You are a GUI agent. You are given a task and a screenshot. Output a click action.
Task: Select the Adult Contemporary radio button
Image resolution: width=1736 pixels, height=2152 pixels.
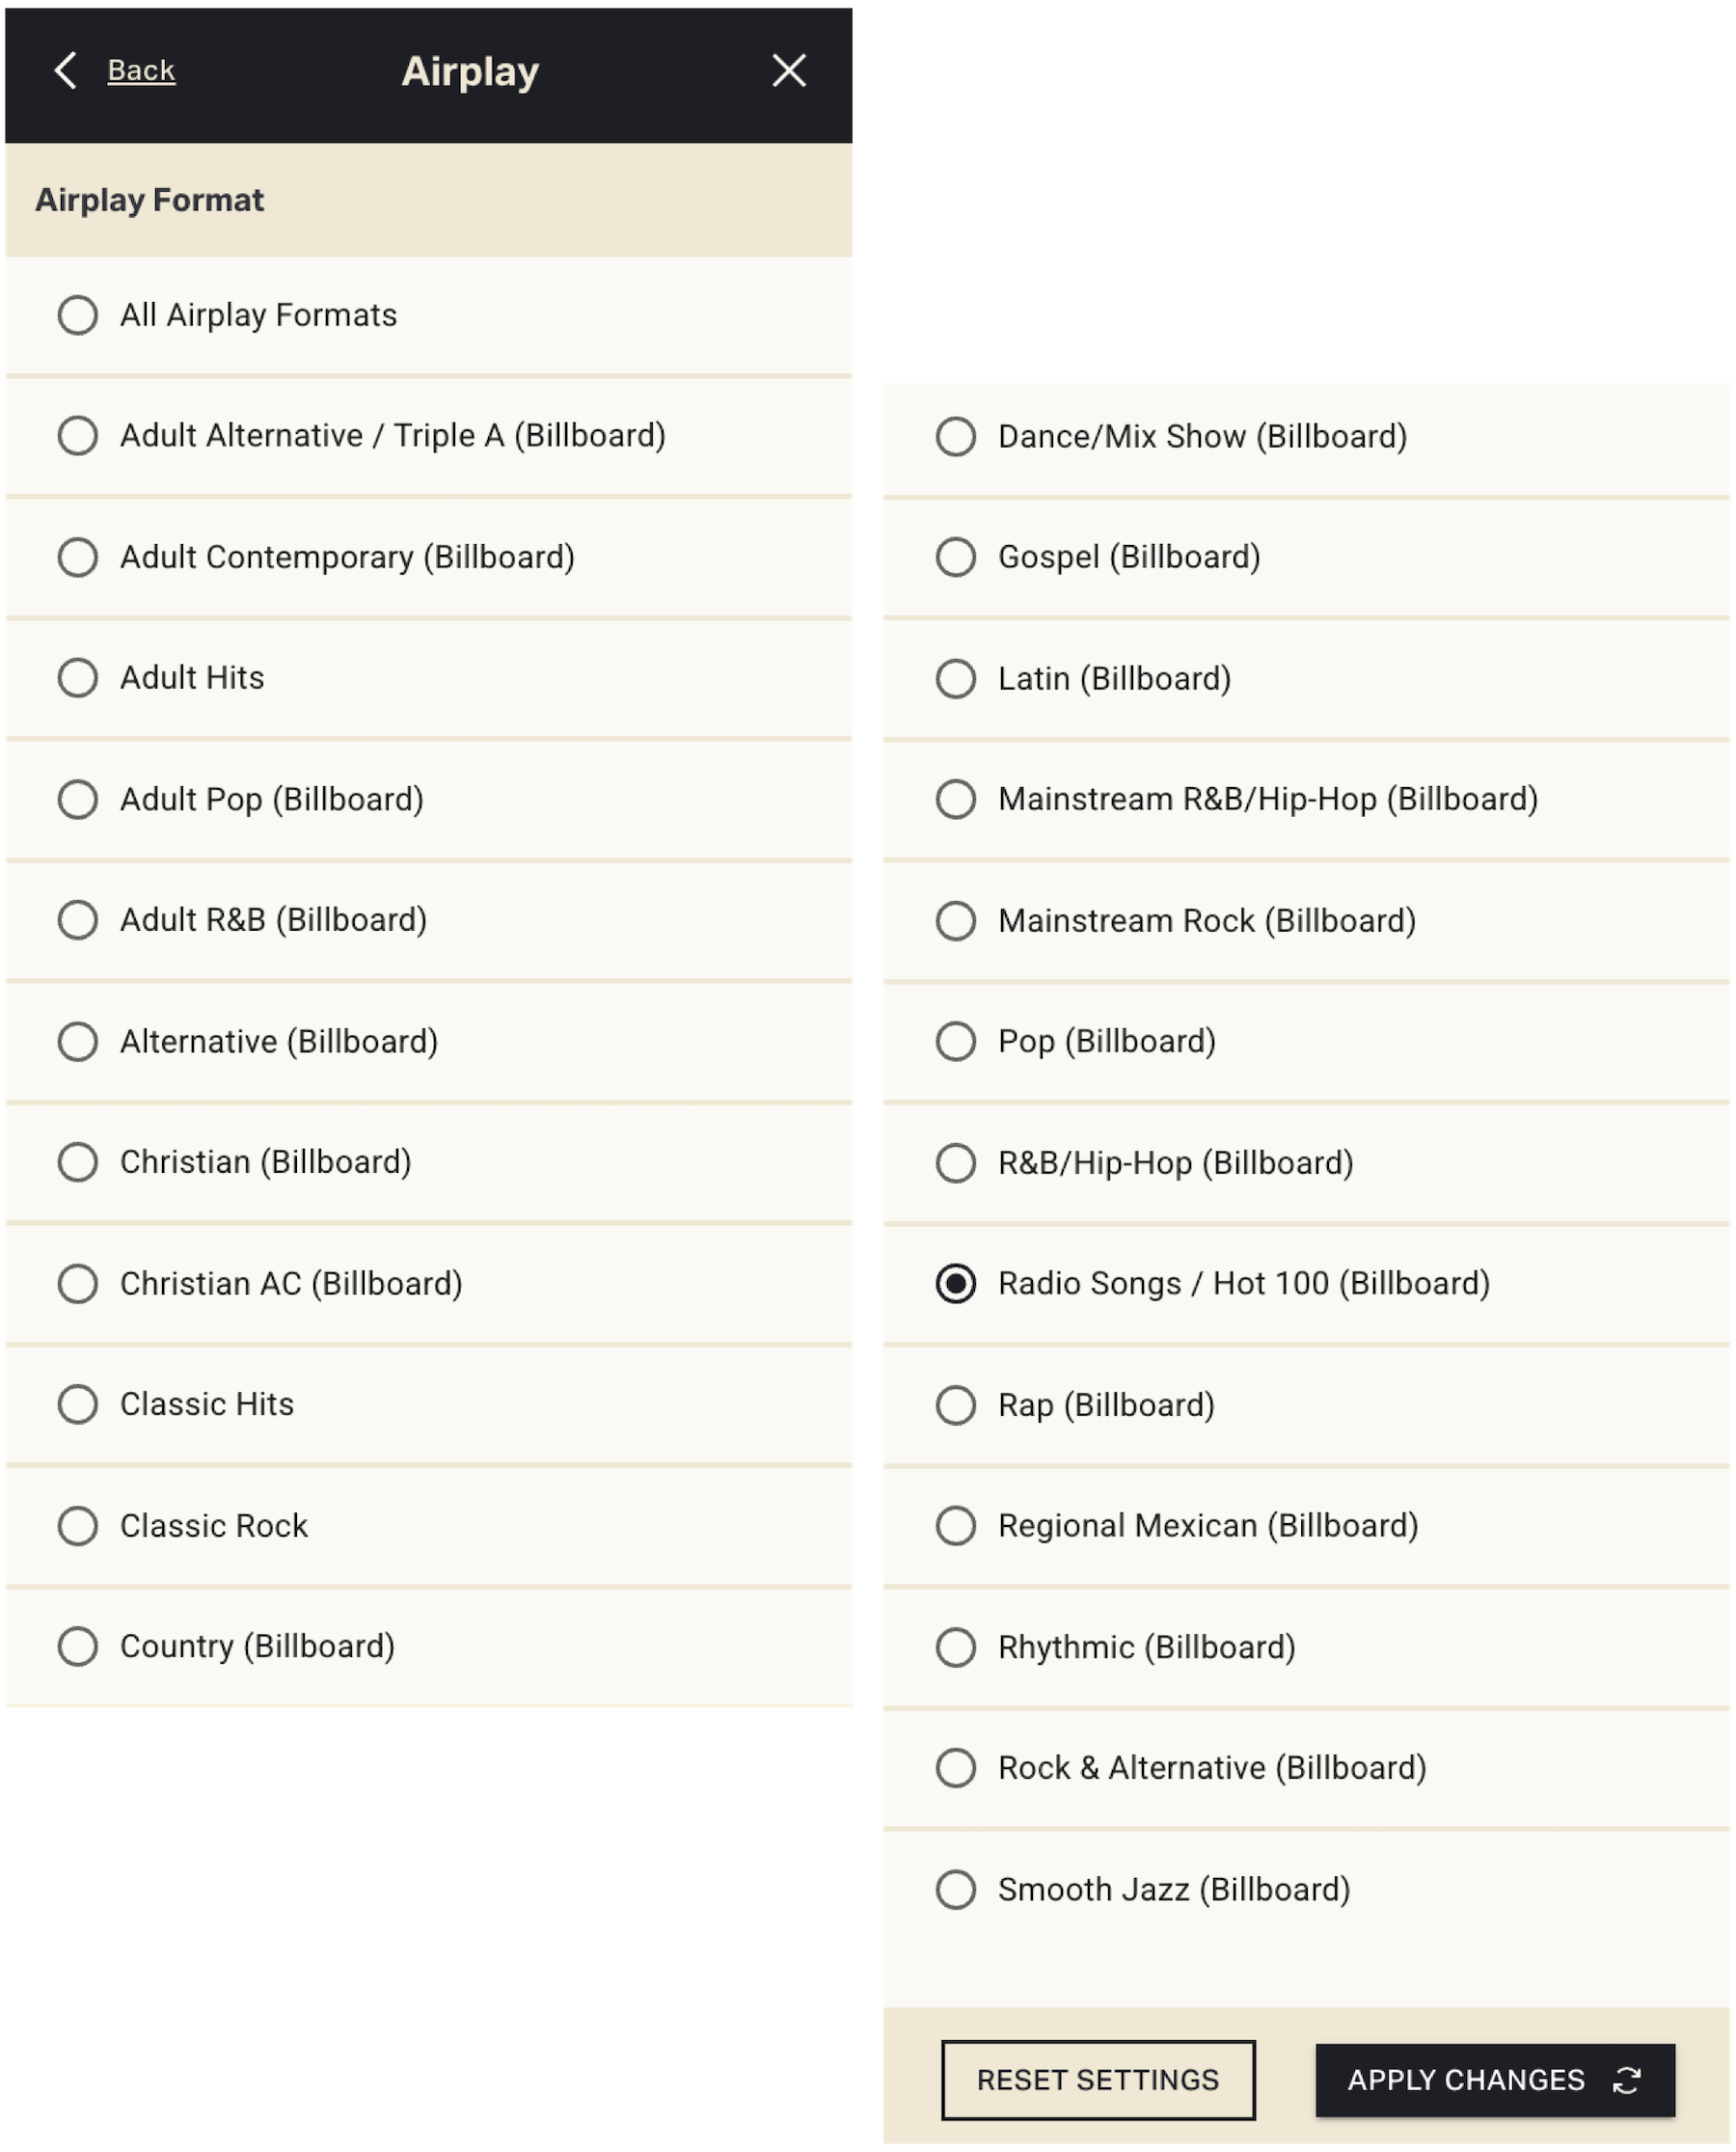click(78, 557)
